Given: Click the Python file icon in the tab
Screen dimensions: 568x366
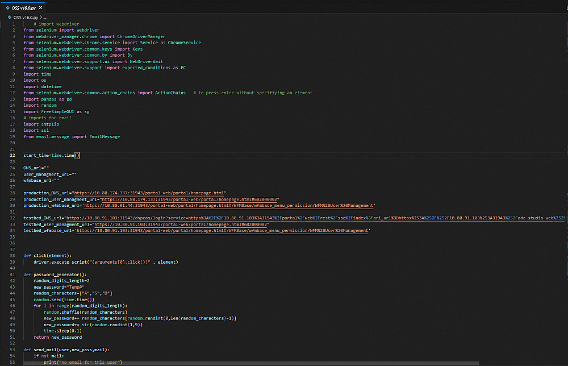Looking at the screenshot, I should pos(7,7).
